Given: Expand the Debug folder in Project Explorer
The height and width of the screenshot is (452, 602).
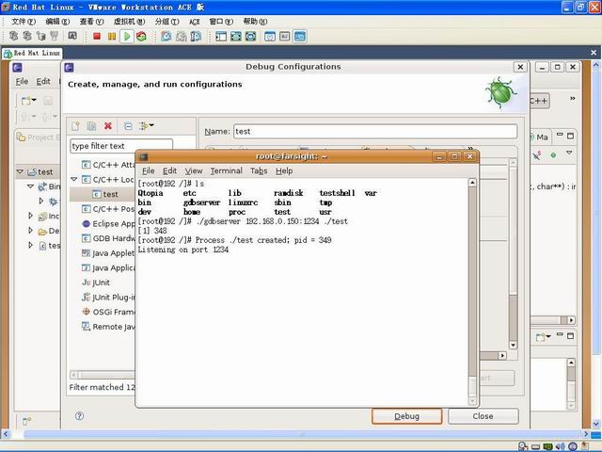Looking at the screenshot, I should point(30,230).
